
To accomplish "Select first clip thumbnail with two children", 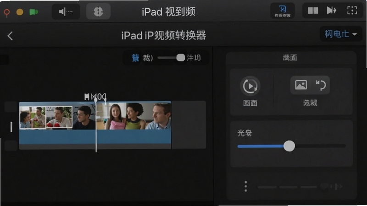I will click(x=33, y=118).
